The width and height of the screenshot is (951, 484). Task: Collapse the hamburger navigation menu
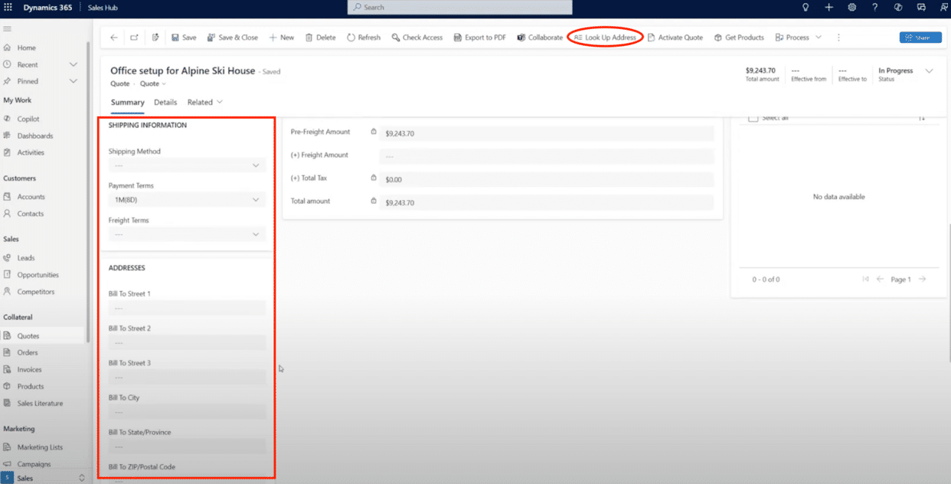pyautogui.click(x=8, y=29)
